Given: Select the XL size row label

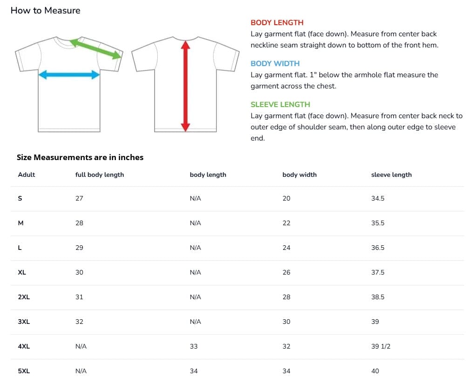Looking at the screenshot, I should tap(22, 272).
